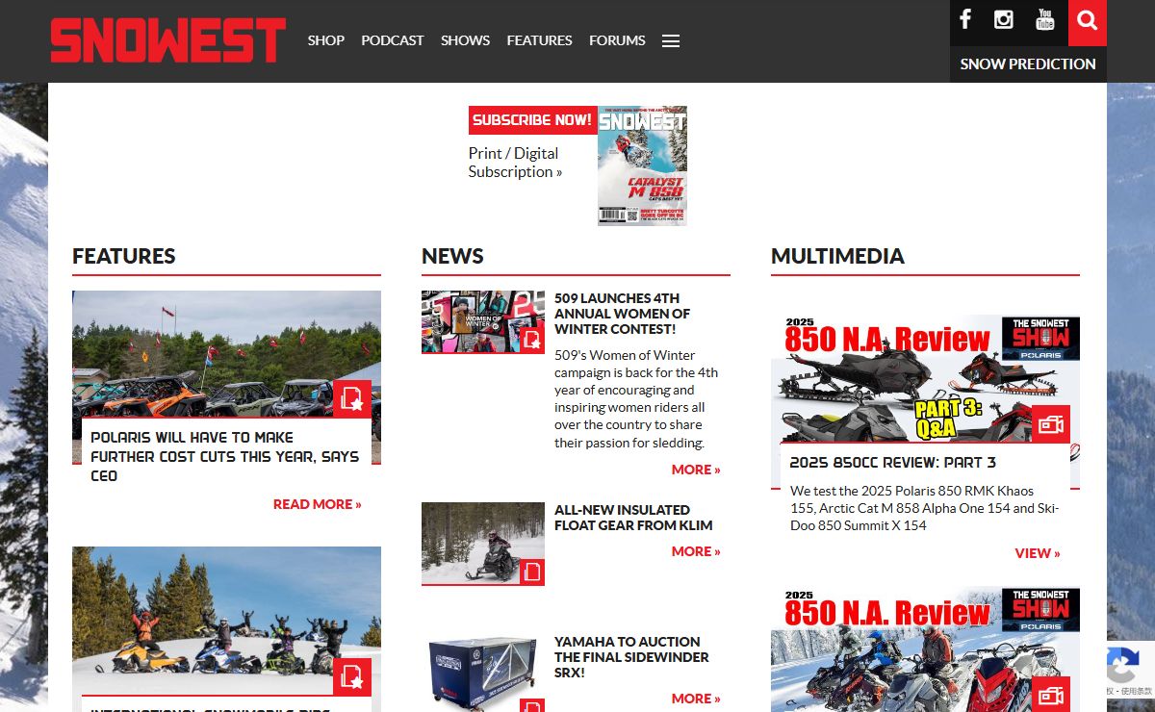
Task: Open the SNOW PREDICTION tab
Action: (1028, 64)
